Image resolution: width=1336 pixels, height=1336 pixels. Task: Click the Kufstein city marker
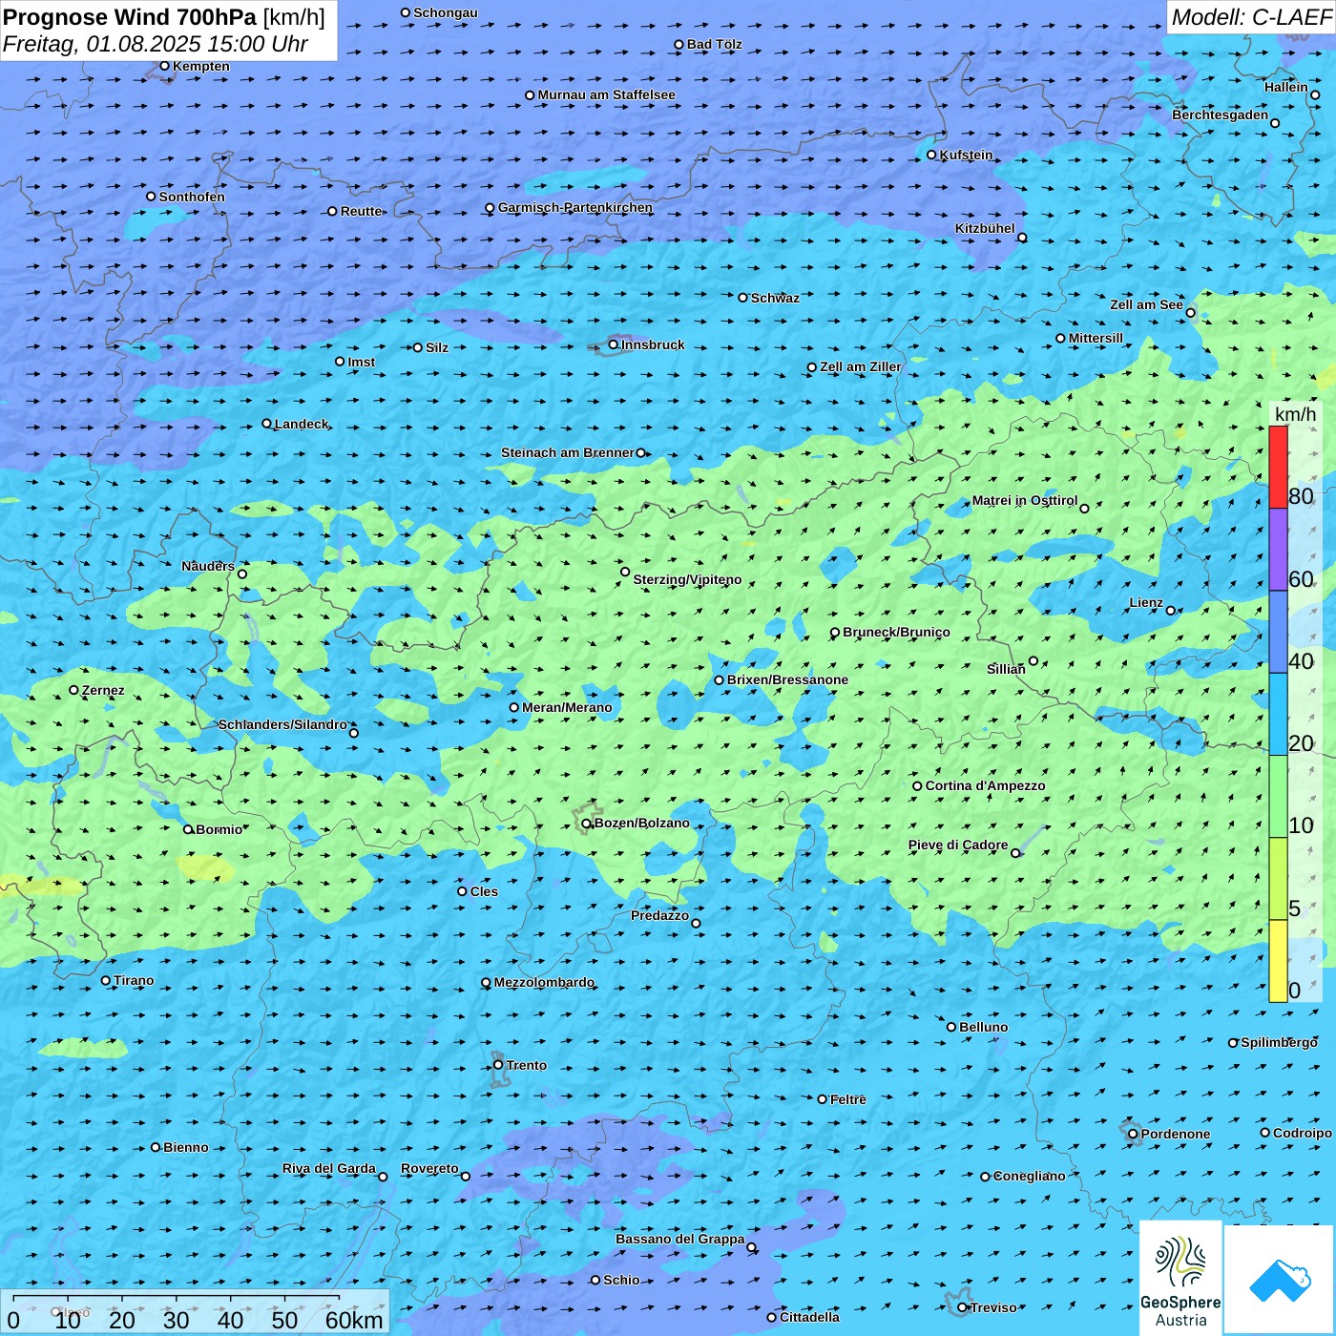932,155
